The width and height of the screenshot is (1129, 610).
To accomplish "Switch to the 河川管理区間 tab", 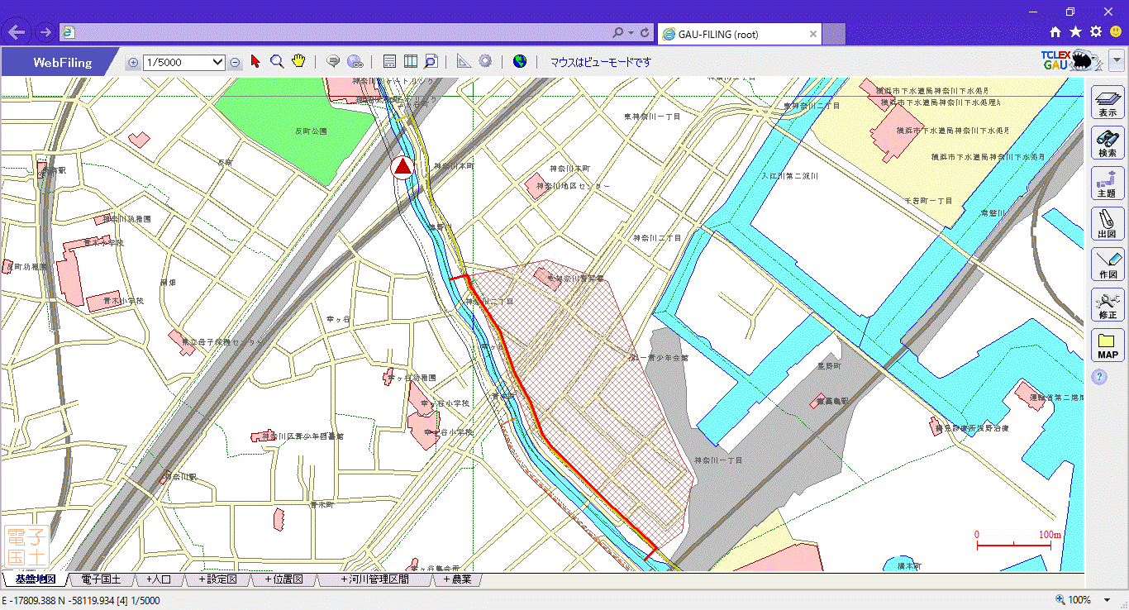I will pos(374,579).
